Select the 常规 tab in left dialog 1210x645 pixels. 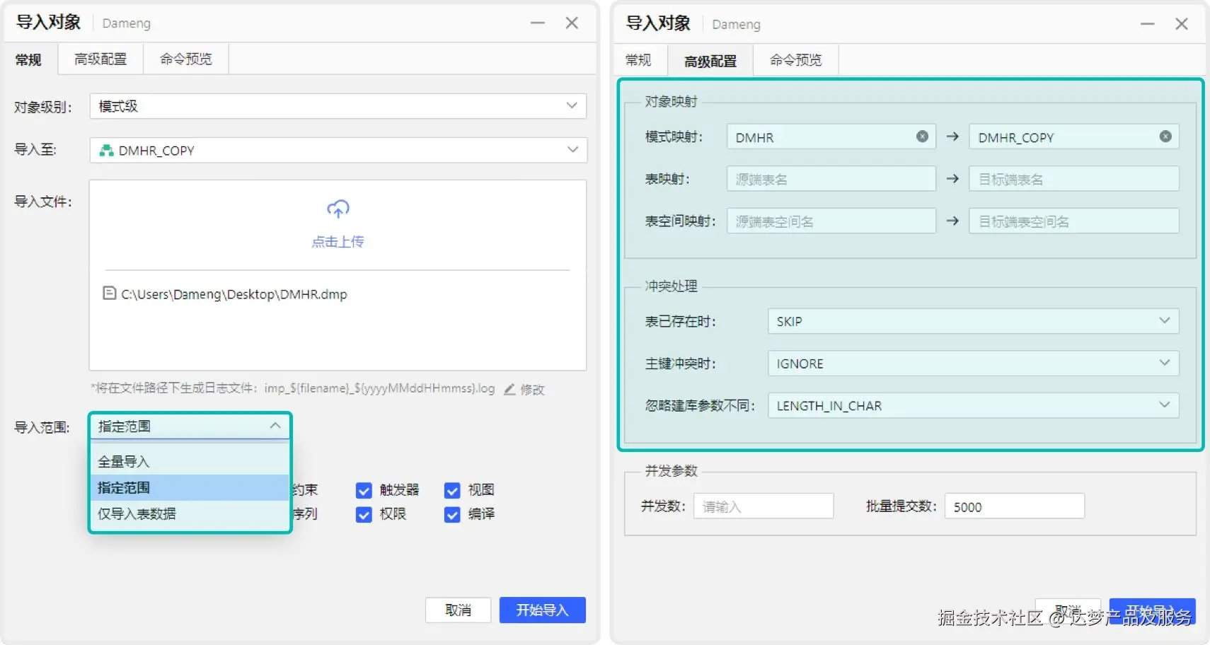28,59
